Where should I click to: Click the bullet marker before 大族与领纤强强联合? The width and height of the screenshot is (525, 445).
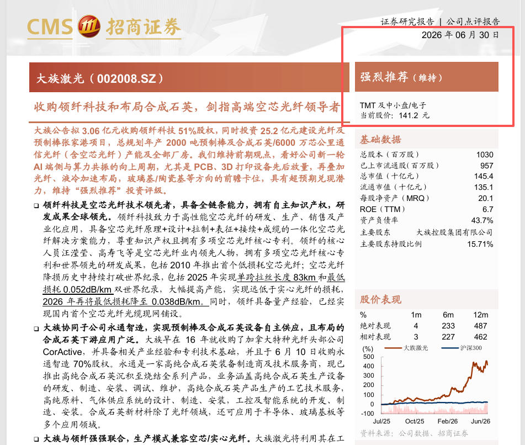point(36,439)
